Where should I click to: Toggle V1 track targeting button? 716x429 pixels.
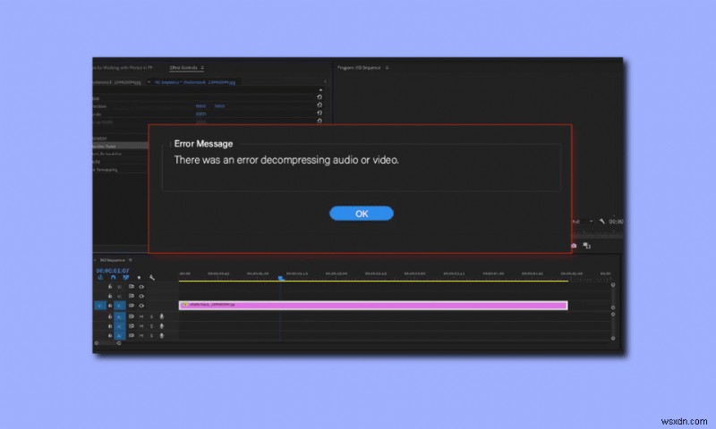[x=120, y=306]
